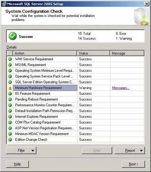151x172 pixels.
Task: Click the "1 Warning" summary count
Action: [124, 39]
